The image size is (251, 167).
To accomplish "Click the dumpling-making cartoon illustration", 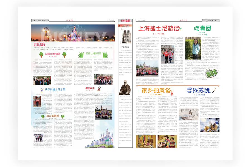I will tap(167, 141).
